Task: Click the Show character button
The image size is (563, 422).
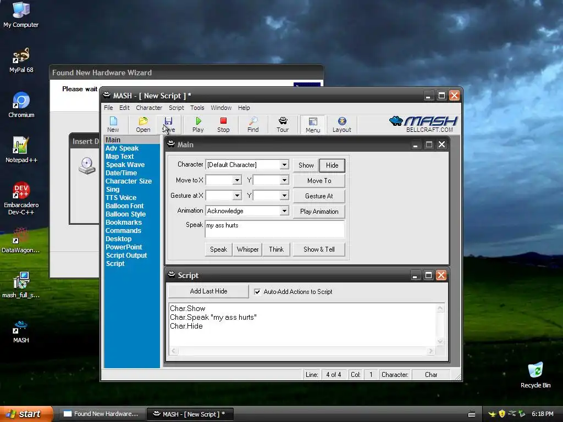Action: 306,165
